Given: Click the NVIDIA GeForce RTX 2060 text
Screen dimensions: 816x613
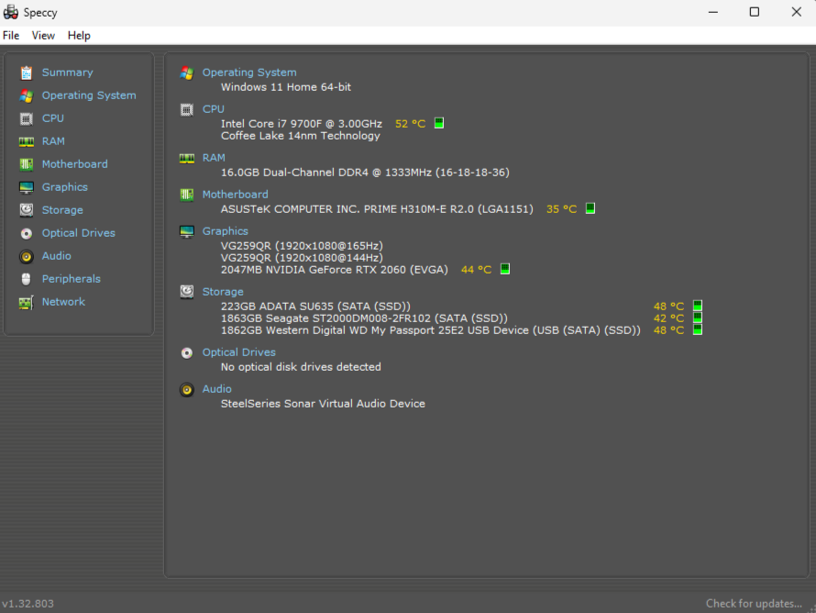Looking at the screenshot, I should [x=334, y=270].
